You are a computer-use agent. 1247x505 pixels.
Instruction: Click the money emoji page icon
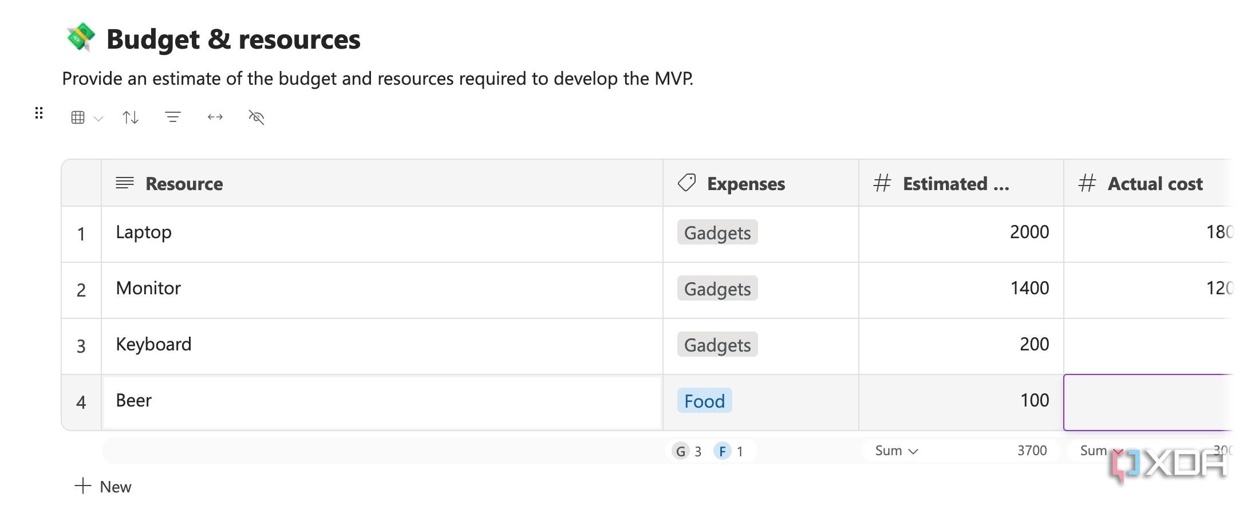[x=80, y=38]
